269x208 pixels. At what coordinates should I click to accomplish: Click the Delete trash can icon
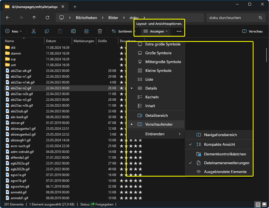point(100,31)
